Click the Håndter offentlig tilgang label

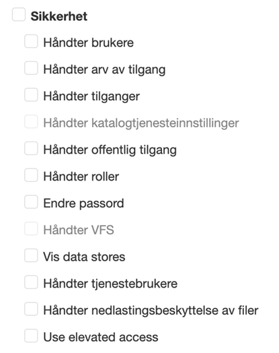click(x=110, y=150)
